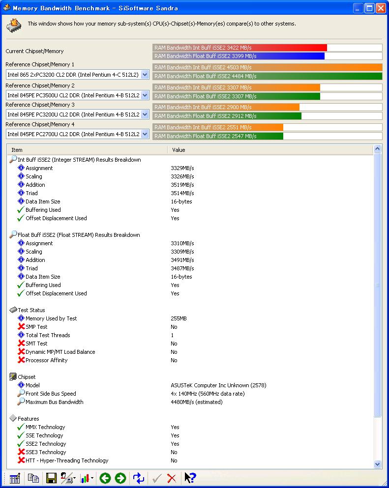Activate the What's This help cursor icon
The width and height of the screenshot is (389, 488).
pyautogui.click(x=190, y=478)
